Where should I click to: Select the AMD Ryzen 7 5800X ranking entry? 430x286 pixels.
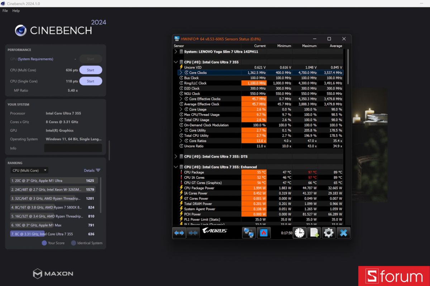point(53,207)
